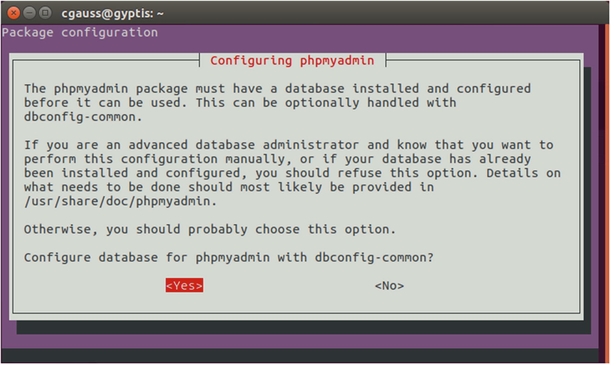This screenshot has height=365, width=611.
Task: Click the advanced database administrator text line
Action: click(x=288, y=145)
